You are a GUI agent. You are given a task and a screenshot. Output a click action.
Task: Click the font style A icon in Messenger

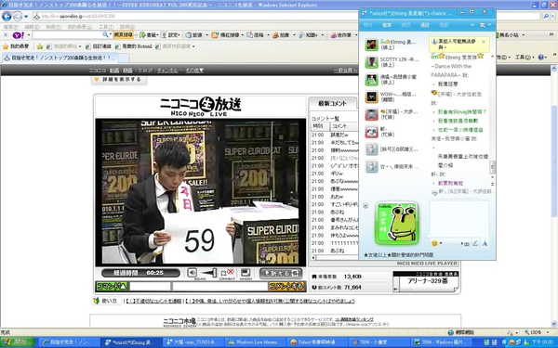pos(485,243)
